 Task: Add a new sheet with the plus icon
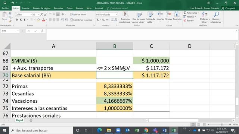tap(31, 120)
